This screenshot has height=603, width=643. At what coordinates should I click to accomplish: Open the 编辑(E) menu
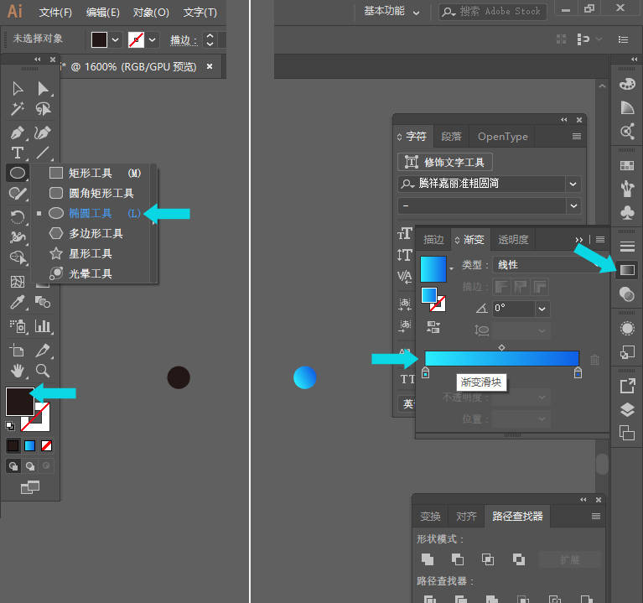[103, 13]
